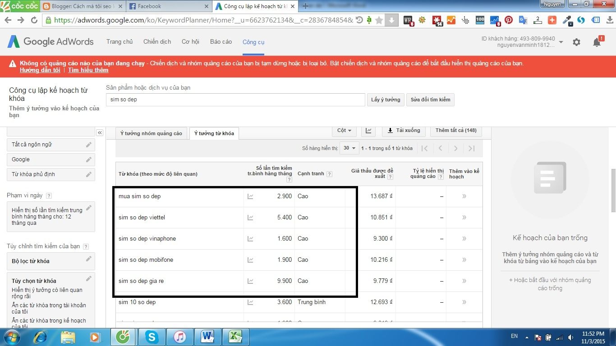The width and height of the screenshot is (616, 346).
Task: Open AdWords settings gear icon
Action: tap(576, 42)
